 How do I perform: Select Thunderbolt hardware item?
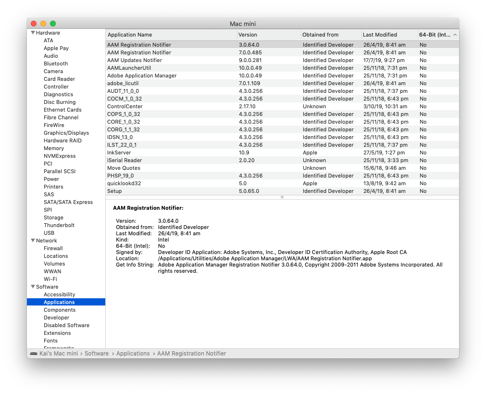59,225
